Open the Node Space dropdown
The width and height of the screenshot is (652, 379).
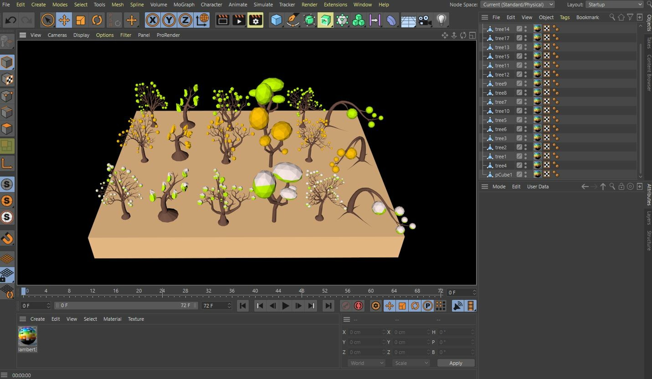coord(517,5)
